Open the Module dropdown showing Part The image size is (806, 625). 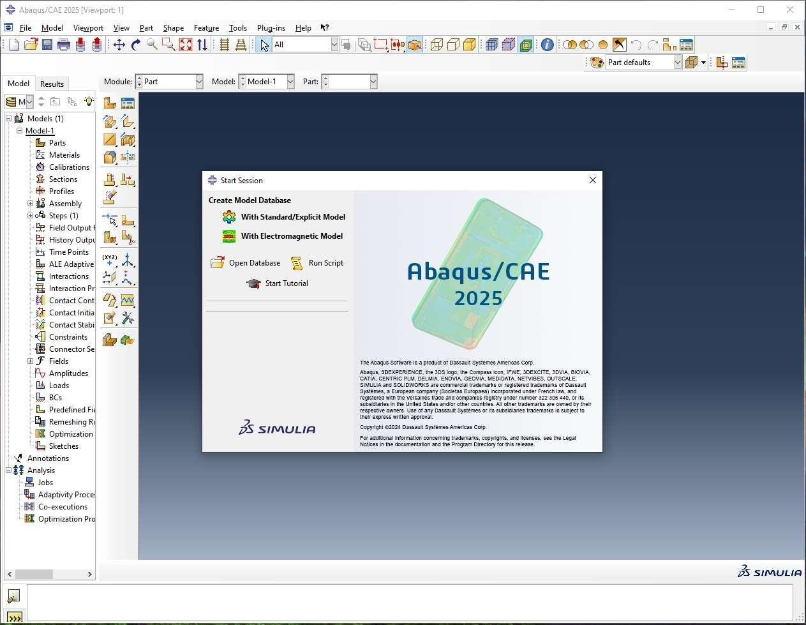(x=170, y=82)
